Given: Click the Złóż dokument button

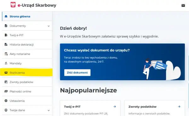Looking at the screenshot, I should point(77,73).
